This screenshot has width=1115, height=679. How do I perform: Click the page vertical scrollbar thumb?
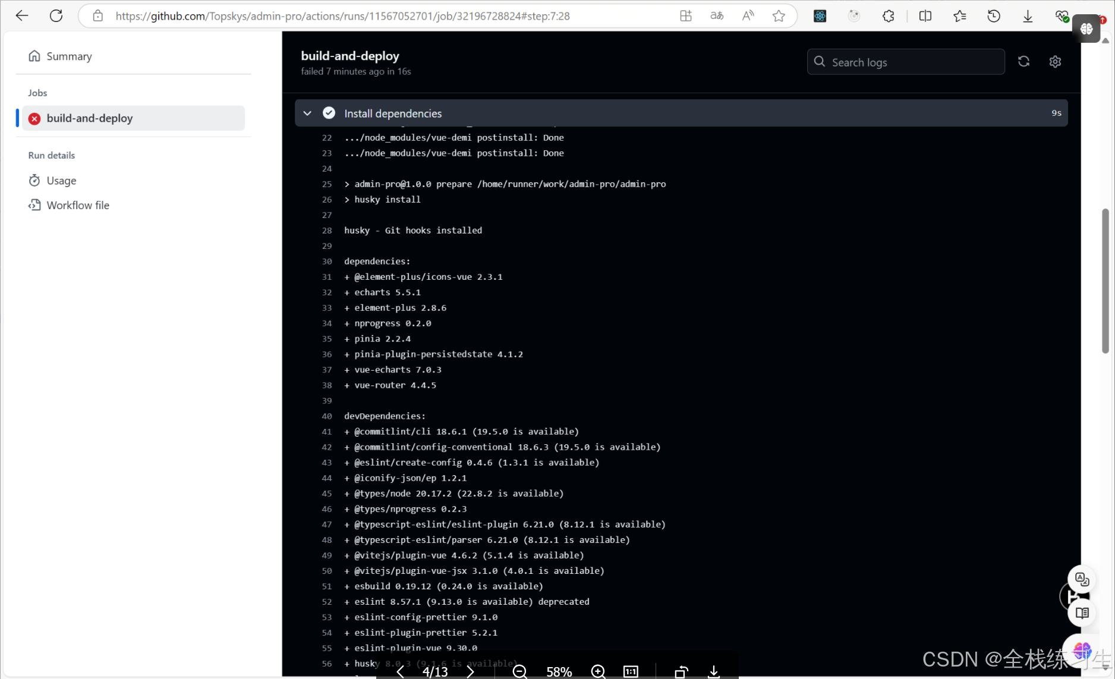1105,280
